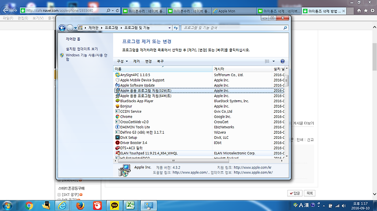The height and width of the screenshot is (211, 377).
Task: Click the 목록 button on the webpage
Action: coord(309,193)
